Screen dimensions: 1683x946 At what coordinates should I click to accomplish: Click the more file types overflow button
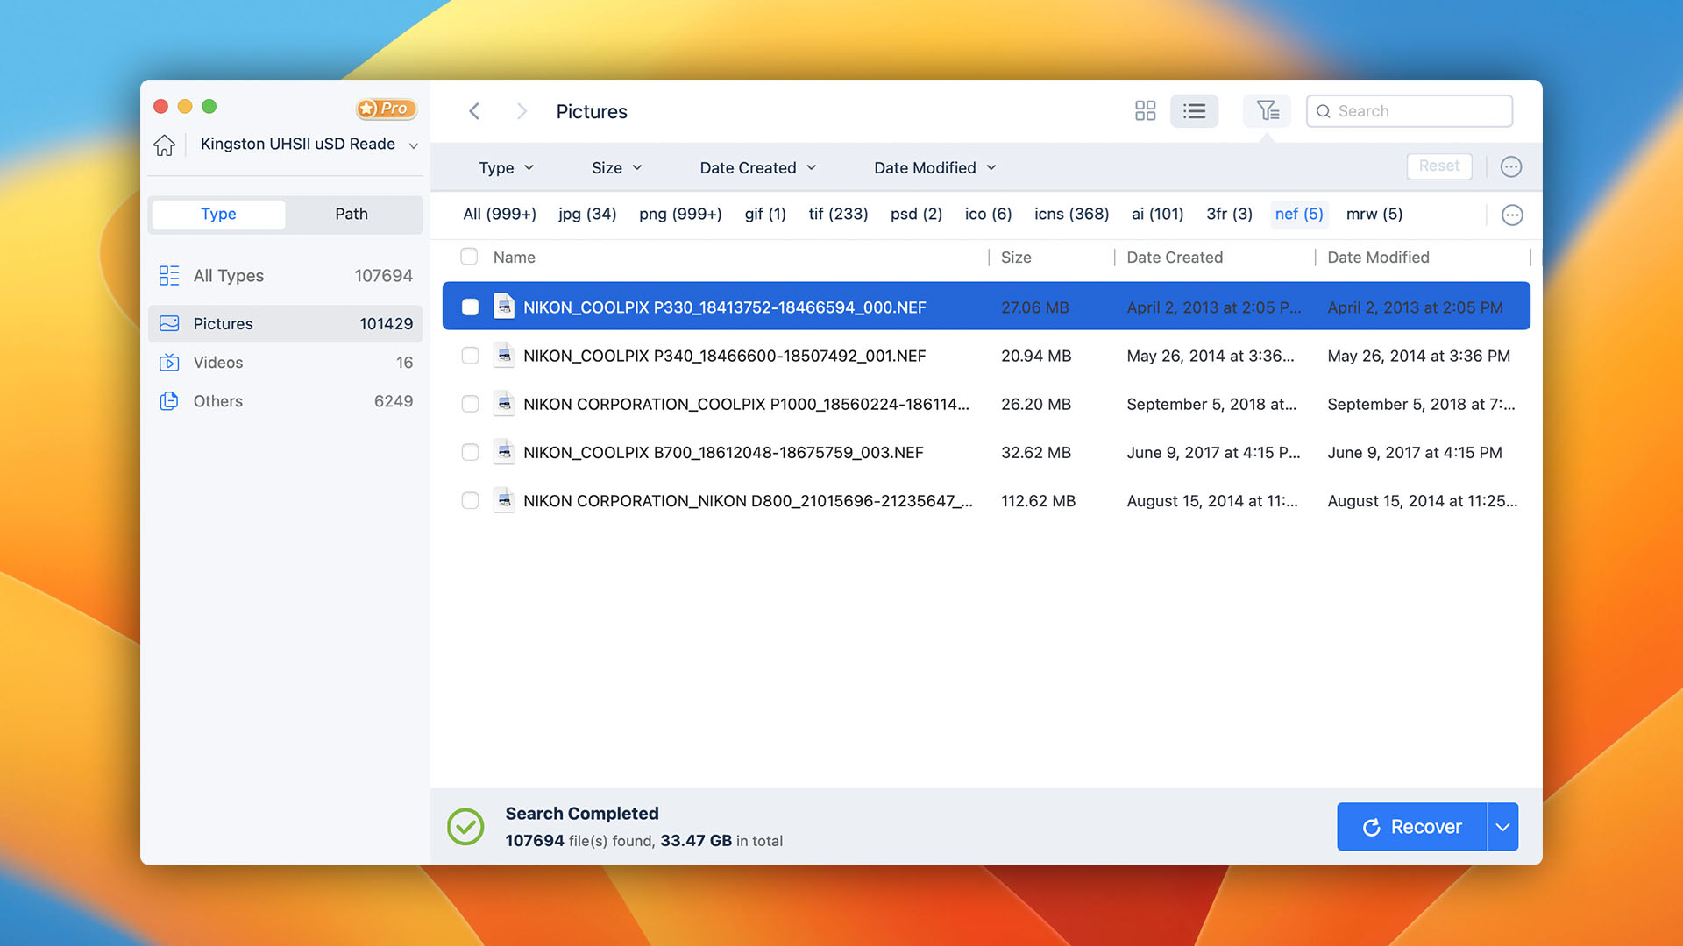[1512, 215]
